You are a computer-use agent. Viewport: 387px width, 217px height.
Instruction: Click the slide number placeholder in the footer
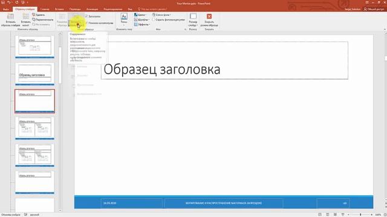click(333, 203)
